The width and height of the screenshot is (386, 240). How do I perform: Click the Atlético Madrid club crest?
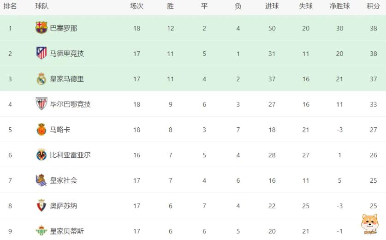click(x=42, y=54)
